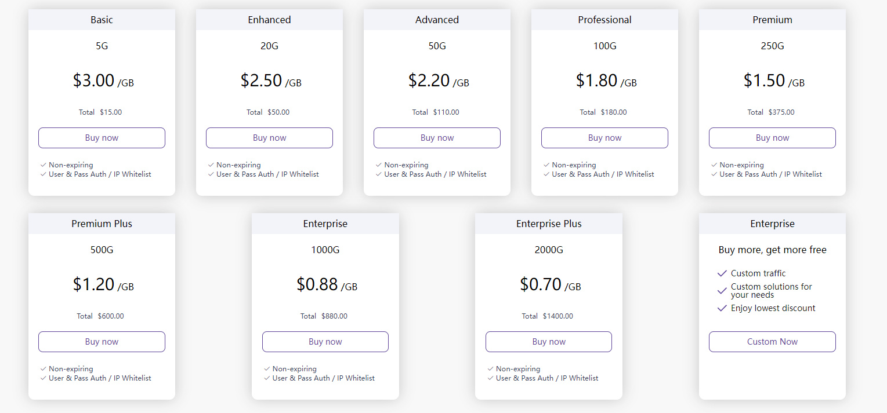Click the Enjoy lowest discount checkmark
The width and height of the screenshot is (887, 413).
tap(722, 308)
